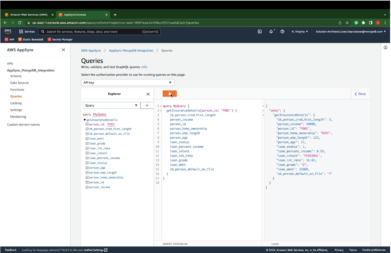This screenshot has width=391, height=253.
Task: Expand the Docs panel
Action: [x=360, y=94]
